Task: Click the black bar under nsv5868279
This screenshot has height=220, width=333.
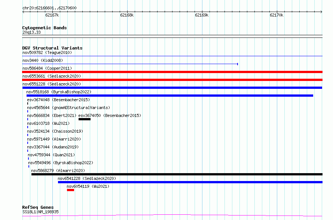Action: [x=177, y=174]
